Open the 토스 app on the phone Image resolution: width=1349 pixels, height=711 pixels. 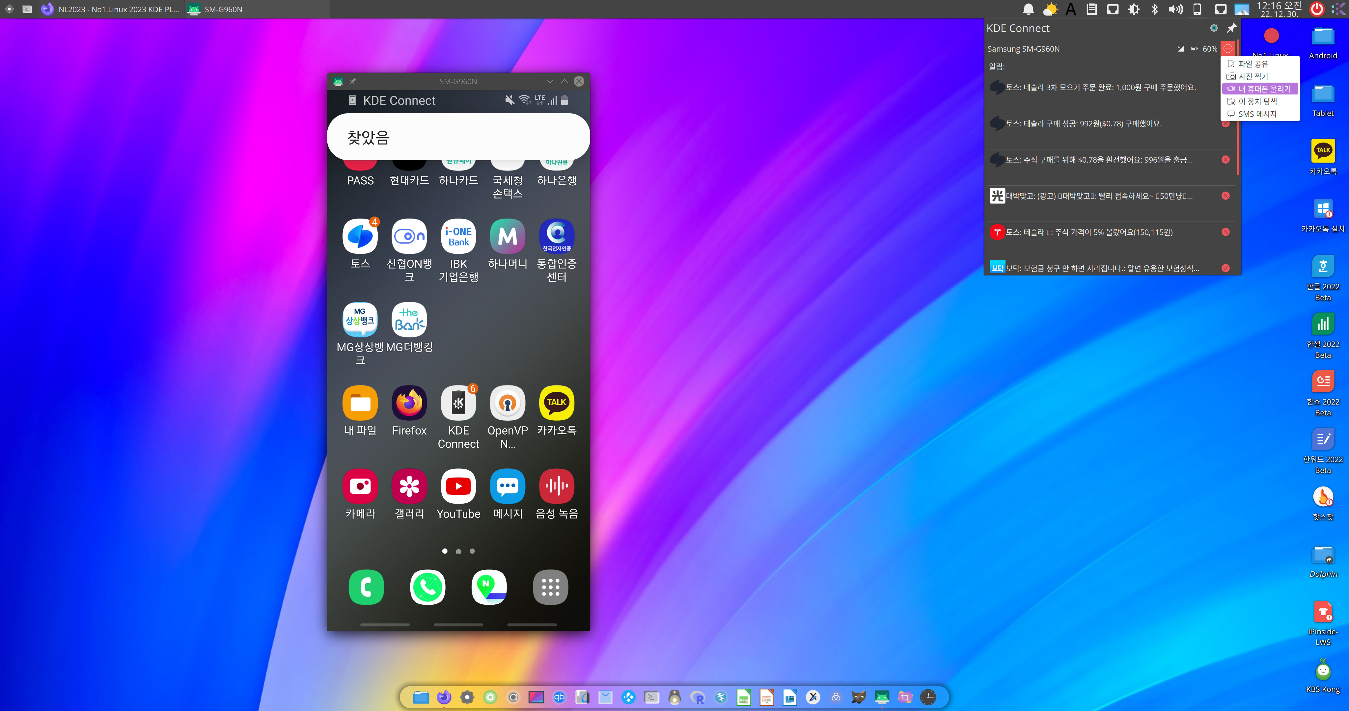pos(360,236)
